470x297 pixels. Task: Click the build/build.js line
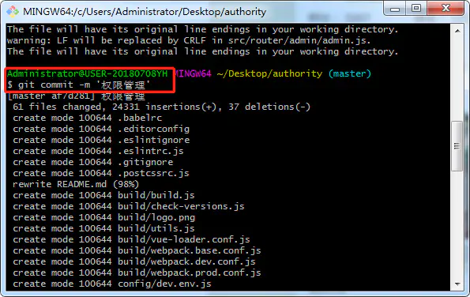coord(103,195)
